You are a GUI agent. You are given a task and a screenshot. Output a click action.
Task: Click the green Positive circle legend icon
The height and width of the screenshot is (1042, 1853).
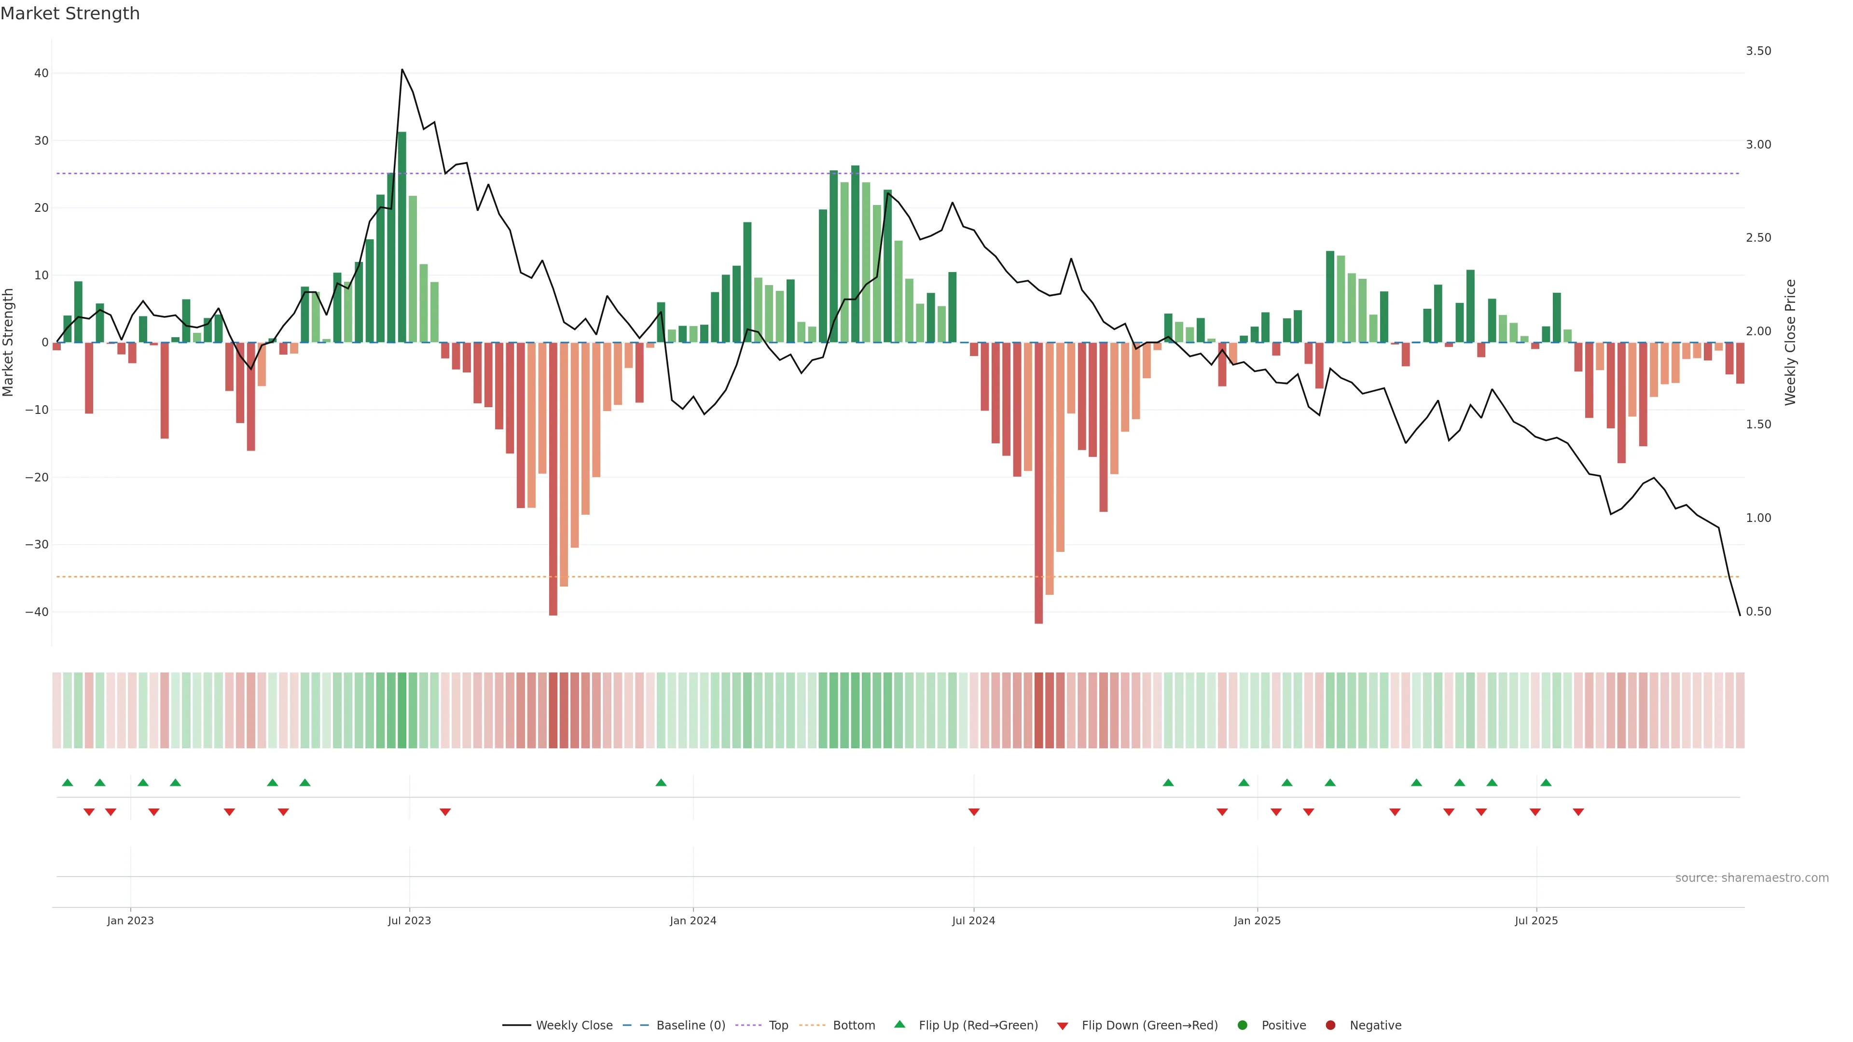(x=1242, y=1025)
